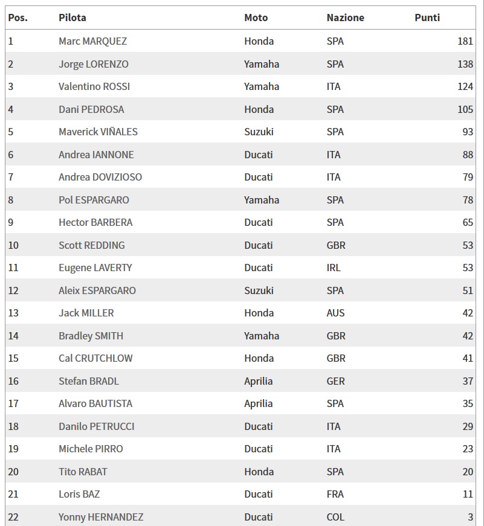Screen dimensions: 484x526
Task: Click the 181 points value
Action: tap(465, 41)
